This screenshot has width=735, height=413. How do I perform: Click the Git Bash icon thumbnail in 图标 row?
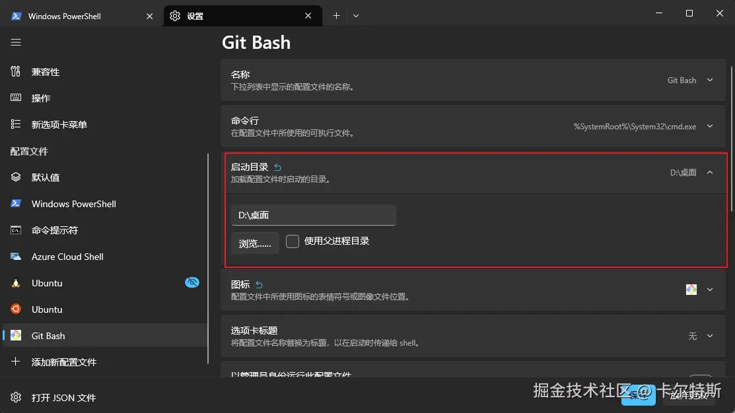[691, 289]
